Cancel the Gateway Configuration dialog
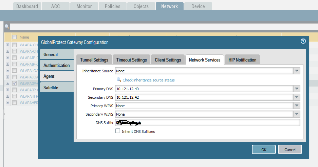 [290, 149]
